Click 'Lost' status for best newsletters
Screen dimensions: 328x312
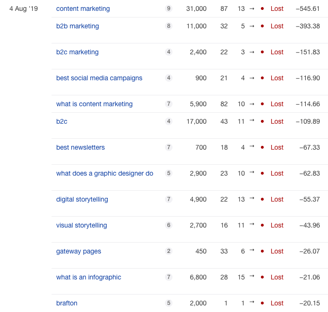277,147
